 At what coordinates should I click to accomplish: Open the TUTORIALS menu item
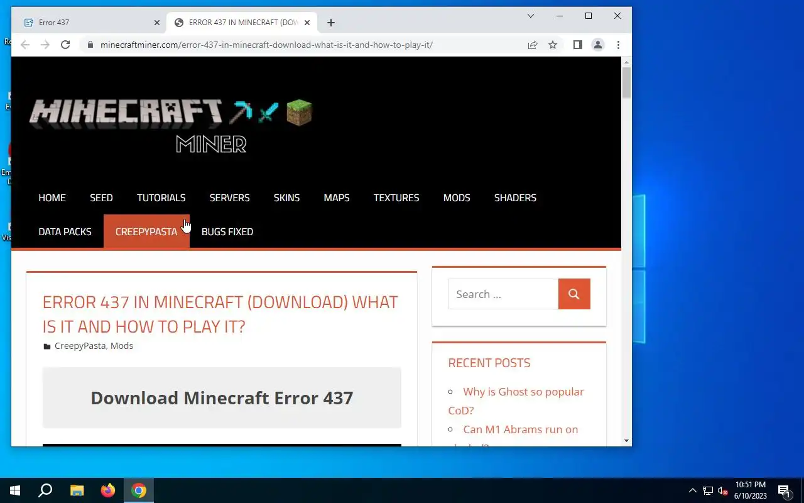pyautogui.click(x=161, y=197)
